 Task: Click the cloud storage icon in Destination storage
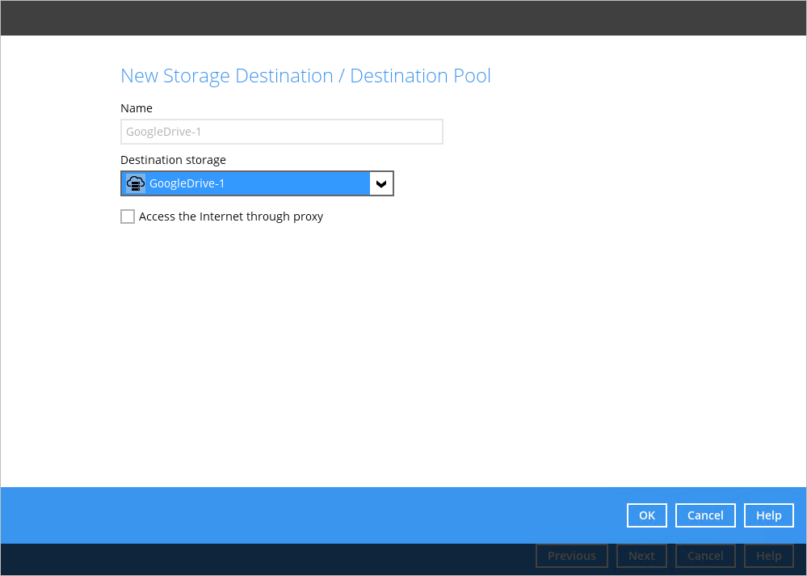(136, 183)
